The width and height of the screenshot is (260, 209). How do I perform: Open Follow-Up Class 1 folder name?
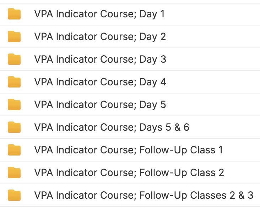click(128, 150)
